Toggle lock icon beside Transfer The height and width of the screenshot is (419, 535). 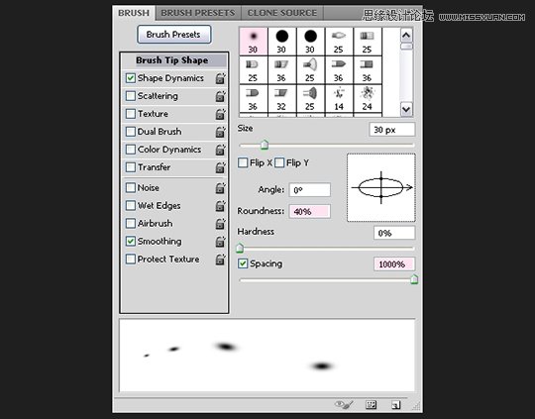[220, 167]
